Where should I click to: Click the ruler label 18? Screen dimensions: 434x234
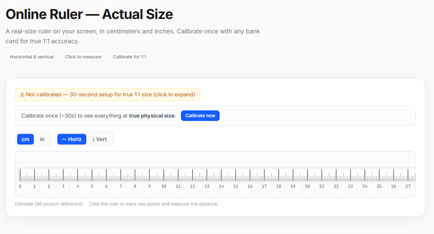279,187
